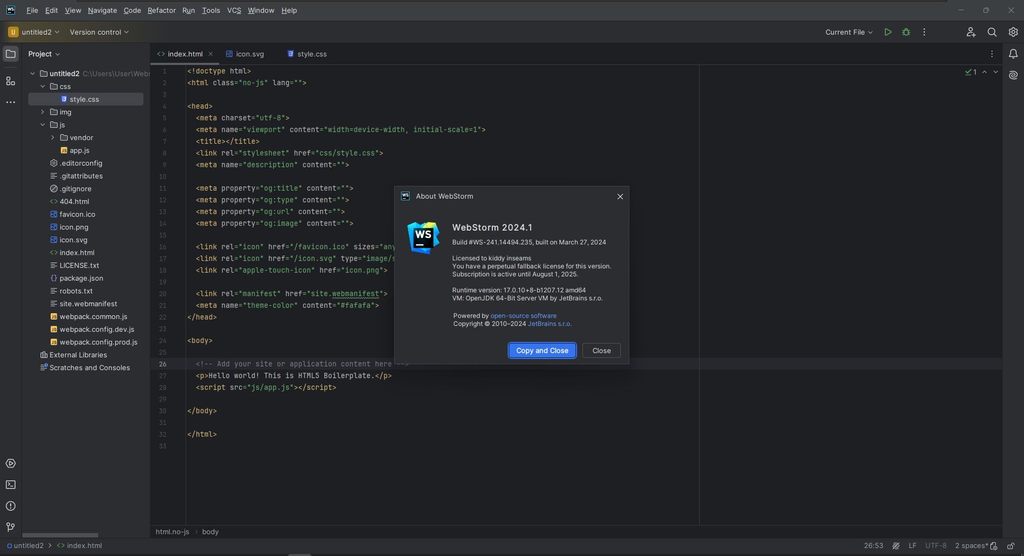Viewport: 1024px width, 556px height.
Task: Collapse the js folder
Action: pos(43,125)
